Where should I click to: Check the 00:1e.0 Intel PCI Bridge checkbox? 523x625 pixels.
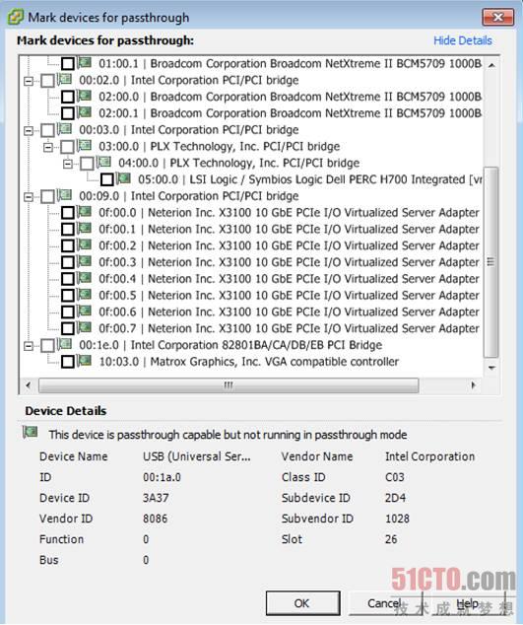click(x=48, y=345)
